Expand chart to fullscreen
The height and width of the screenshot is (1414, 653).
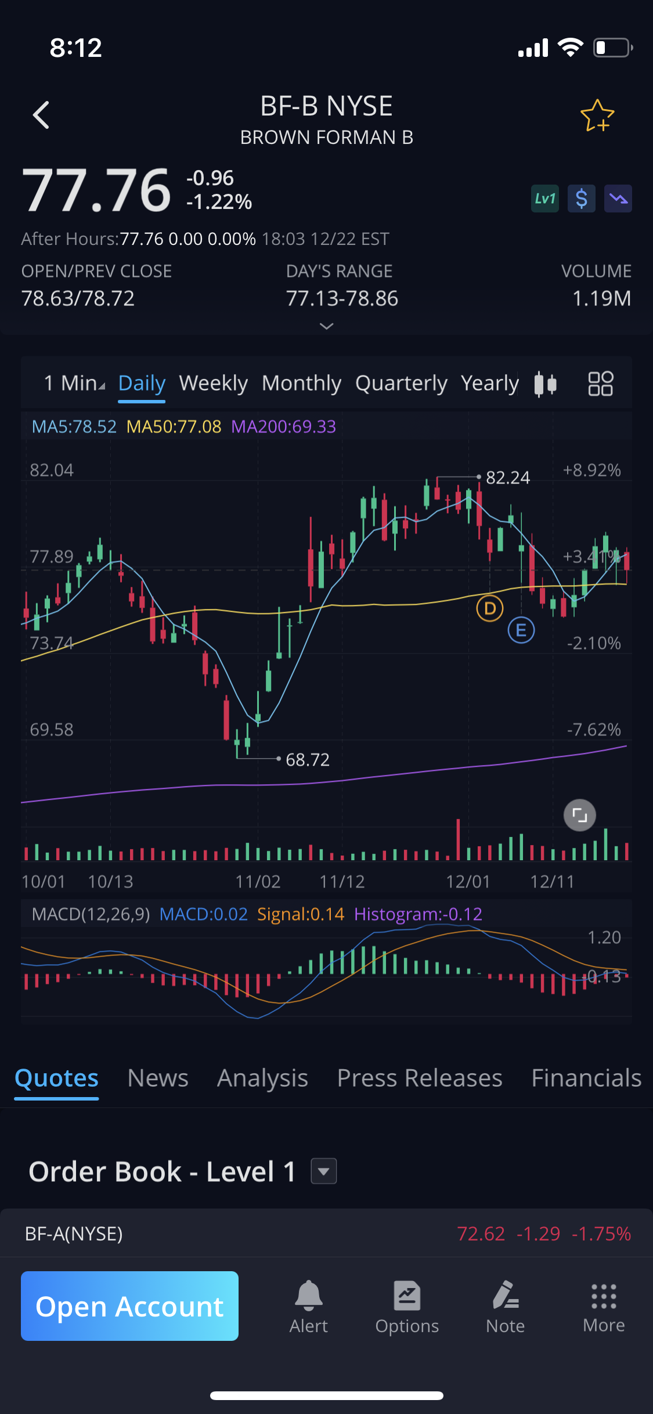point(579,816)
